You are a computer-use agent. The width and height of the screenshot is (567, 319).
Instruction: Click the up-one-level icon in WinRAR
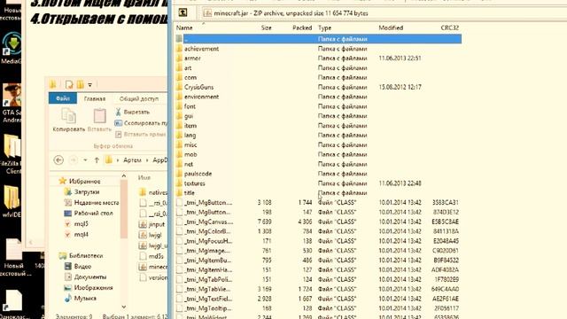(x=183, y=12)
